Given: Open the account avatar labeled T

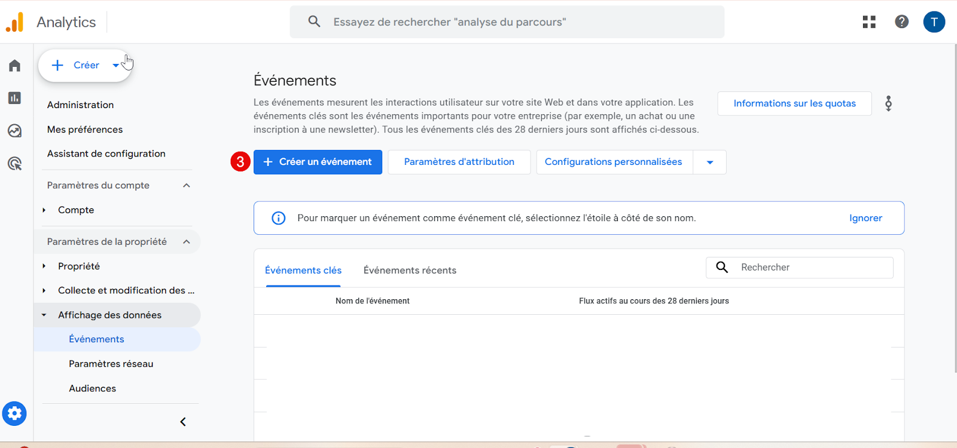Looking at the screenshot, I should pyautogui.click(x=934, y=22).
